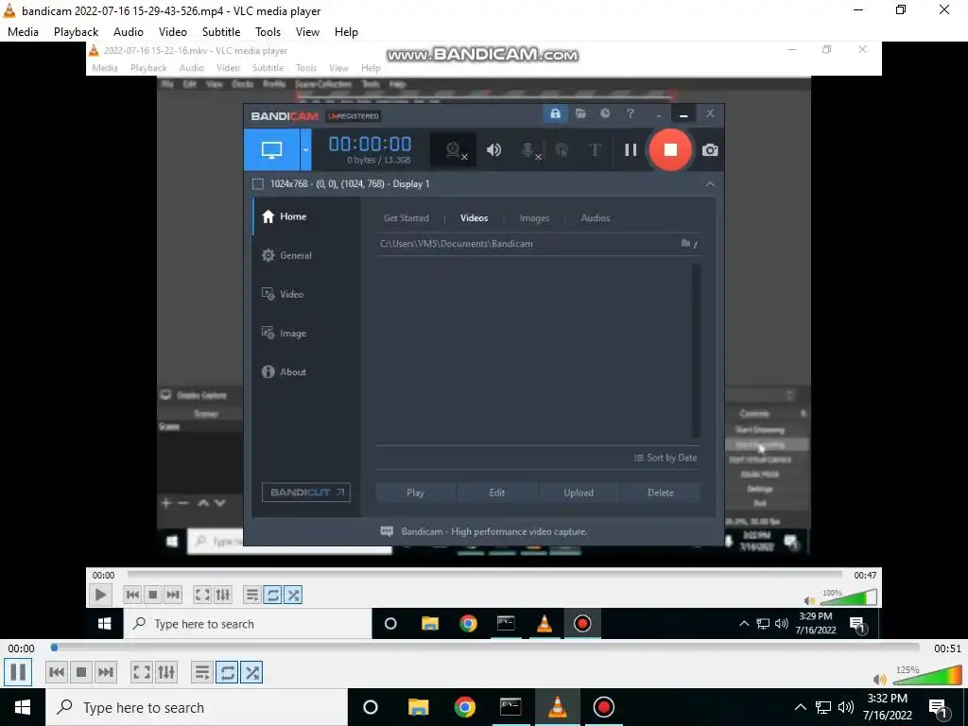
Task: Toggle Bandicam's mouse click effect icon
Action: [x=562, y=150]
